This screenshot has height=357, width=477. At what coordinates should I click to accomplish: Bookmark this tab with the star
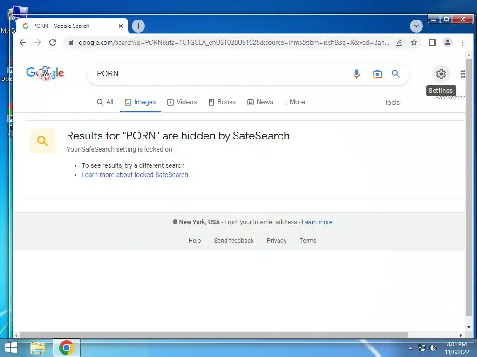click(x=414, y=42)
